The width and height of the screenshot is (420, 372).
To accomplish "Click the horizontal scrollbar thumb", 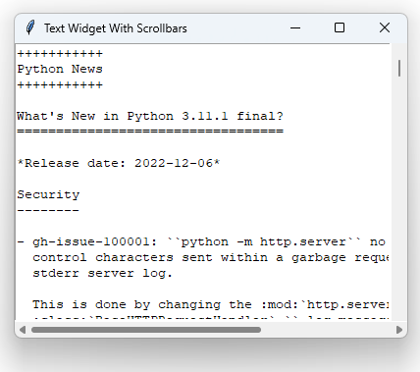I will [146, 330].
